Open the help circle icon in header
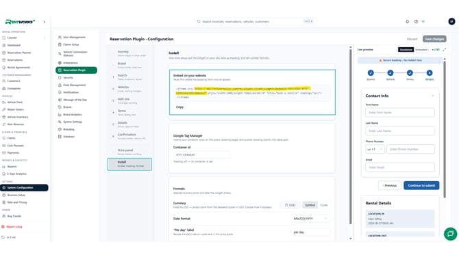459x257 pixels. 416,22
